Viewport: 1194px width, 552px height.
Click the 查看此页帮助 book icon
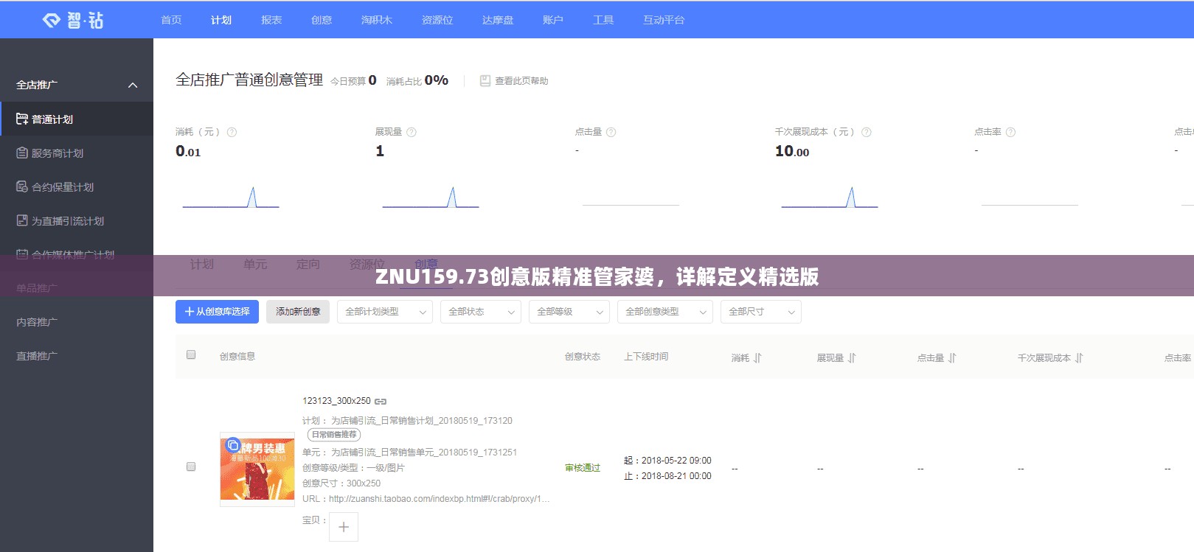tap(485, 80)
